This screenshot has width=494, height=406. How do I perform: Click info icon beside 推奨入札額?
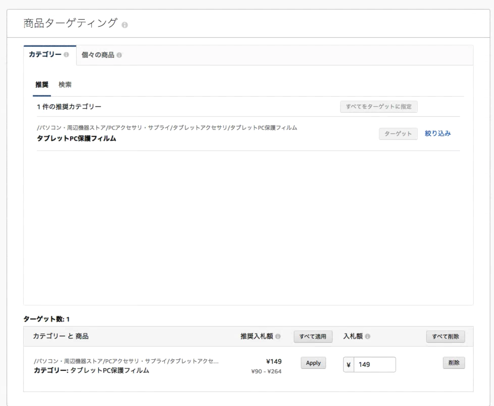pyautogui.click(x=278, y=336)
